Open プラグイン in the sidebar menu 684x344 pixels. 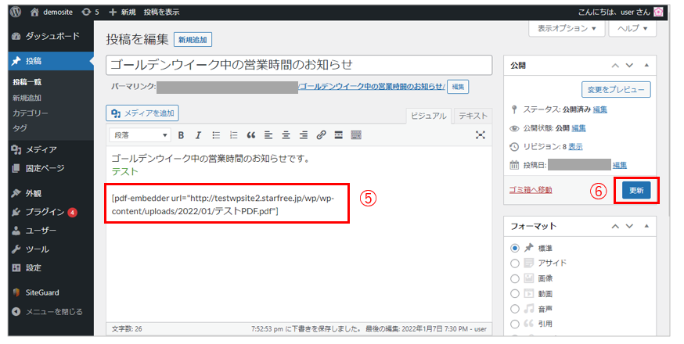tap(45, 212)
